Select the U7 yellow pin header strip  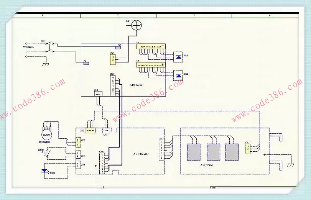(x=151, y=65)
